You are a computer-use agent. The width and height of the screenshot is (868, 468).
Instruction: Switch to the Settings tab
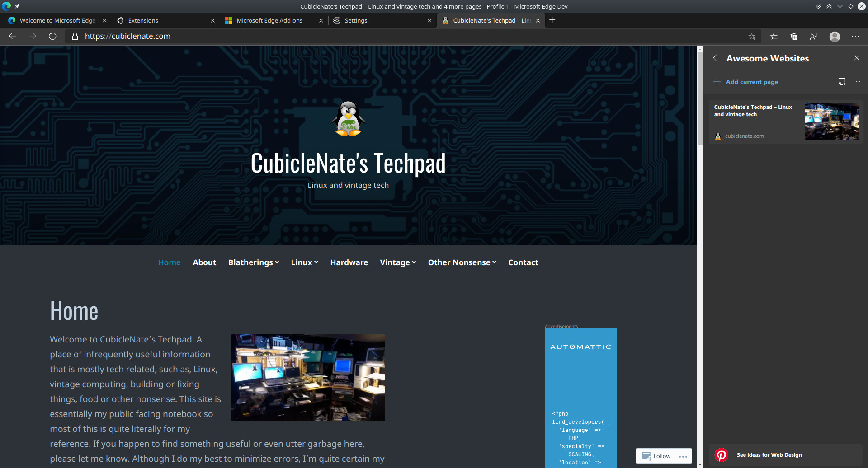coord(355,20)
